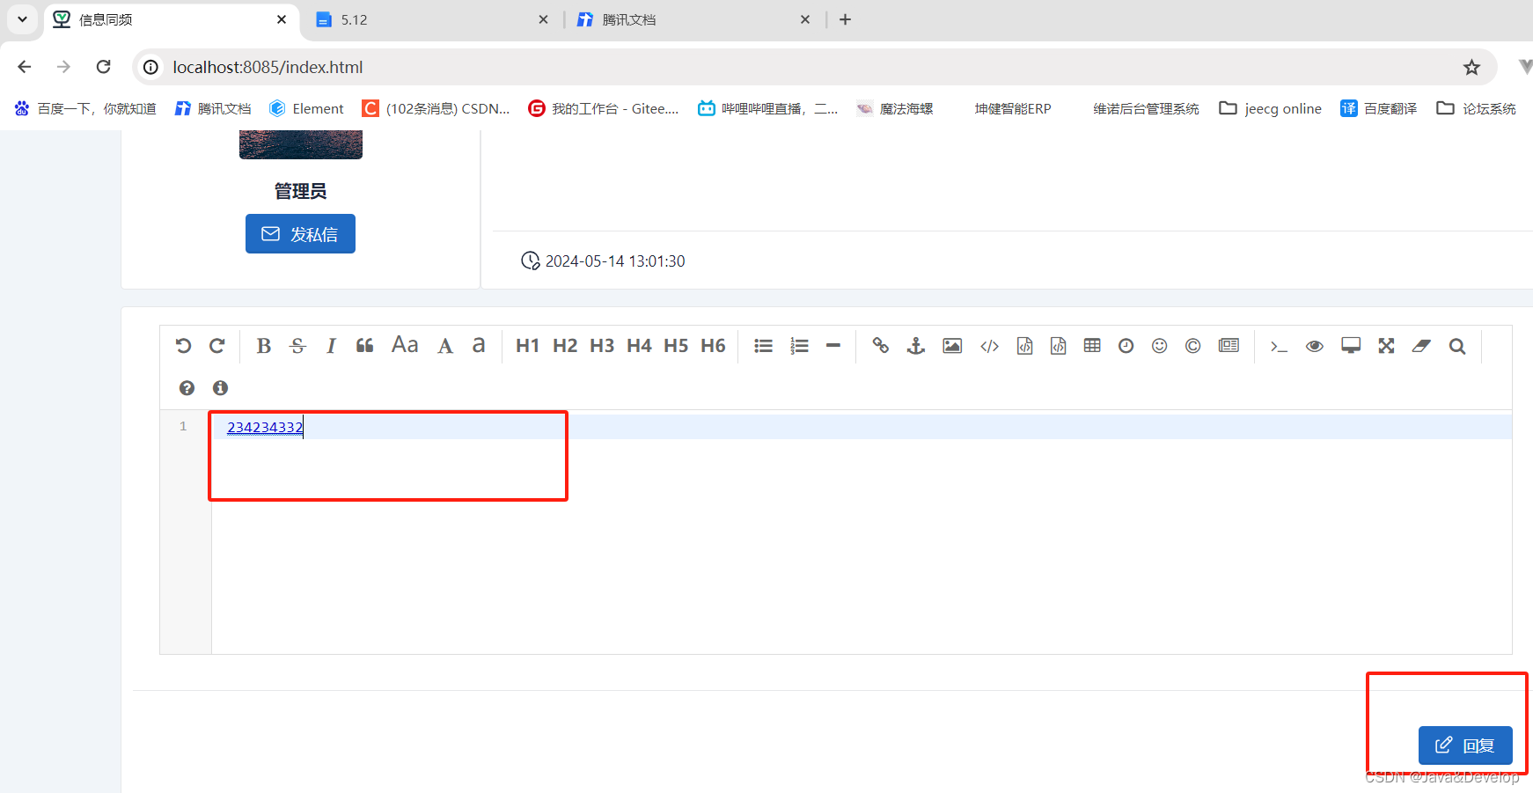Switch to the 腾讯文档 browser tab
This screenshot has height=793, width=1533.
tap(693, 19)
